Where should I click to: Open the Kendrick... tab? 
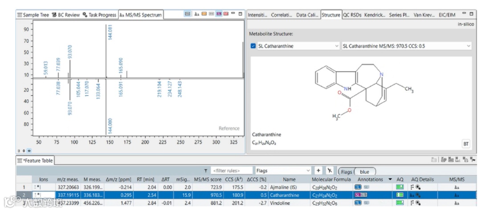tap(375, 15)
